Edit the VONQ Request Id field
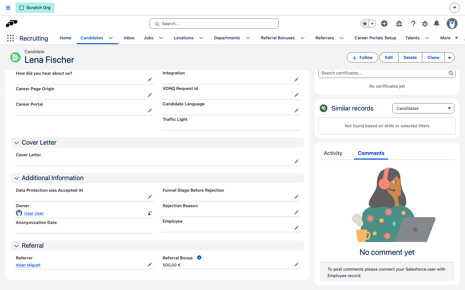Screen dimensions: 465x290 tap(296, 95)
